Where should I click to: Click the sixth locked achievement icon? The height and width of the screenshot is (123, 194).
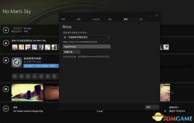(x=47, y=76)
